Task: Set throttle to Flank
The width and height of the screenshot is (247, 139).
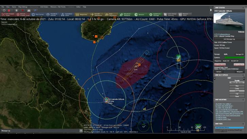Action: [237, 97]
